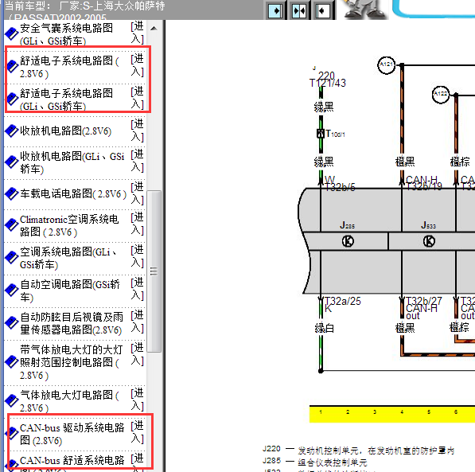Select 自动空调电路图(GSi轿车) list entry
This screenshot has width=475, height=472.
(70, 291)
